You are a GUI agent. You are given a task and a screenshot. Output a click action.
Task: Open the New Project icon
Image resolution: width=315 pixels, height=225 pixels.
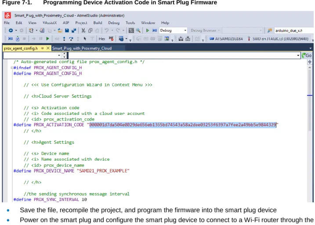pos(31,30)
